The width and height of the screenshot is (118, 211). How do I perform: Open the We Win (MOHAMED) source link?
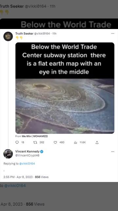point(35,136)
